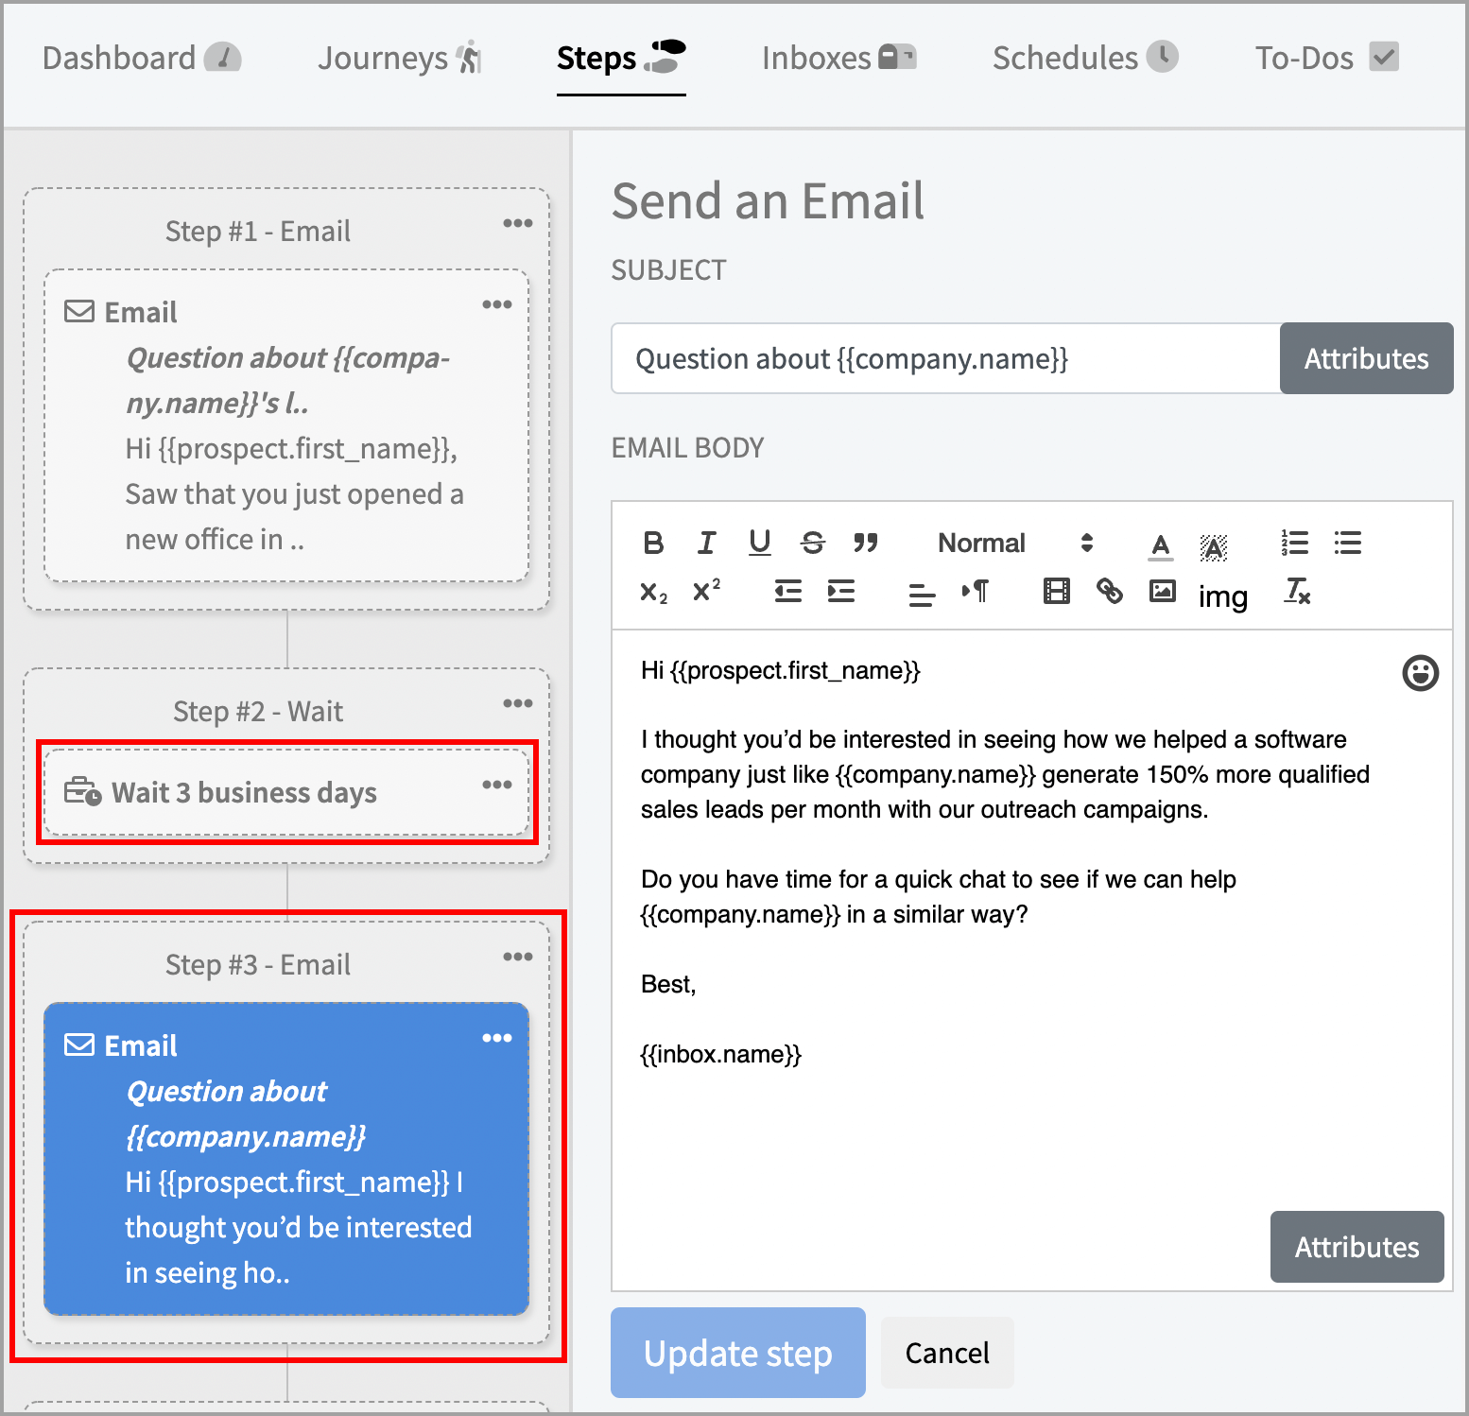1469x1416 pixels.
Task: Open the Inboxes tab
Action: click(x=838, y=59)
